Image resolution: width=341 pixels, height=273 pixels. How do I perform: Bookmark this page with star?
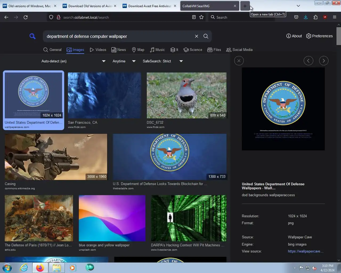[201, 17]
